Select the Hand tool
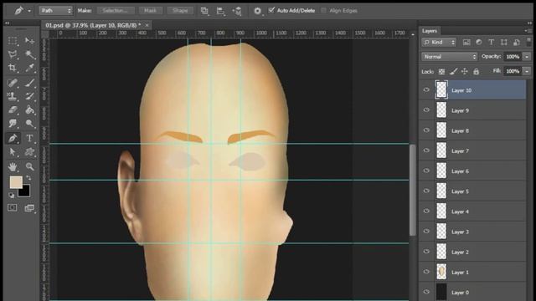Image resolution: width=536 pixels, height=301 pixels. pos(13,166)
